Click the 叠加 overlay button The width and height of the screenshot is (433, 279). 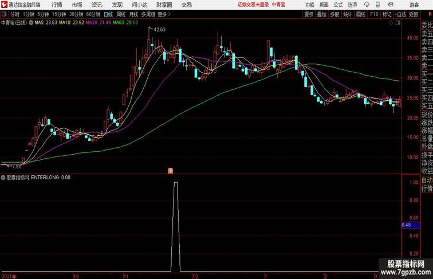coord(321,14)
